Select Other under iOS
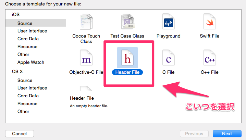 point(23,54)
